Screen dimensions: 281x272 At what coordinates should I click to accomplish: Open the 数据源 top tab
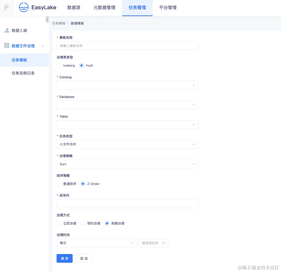(74, 8)
